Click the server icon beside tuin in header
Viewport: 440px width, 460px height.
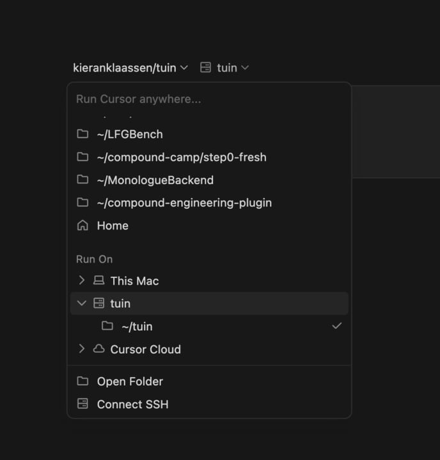[x=205, y=68]
